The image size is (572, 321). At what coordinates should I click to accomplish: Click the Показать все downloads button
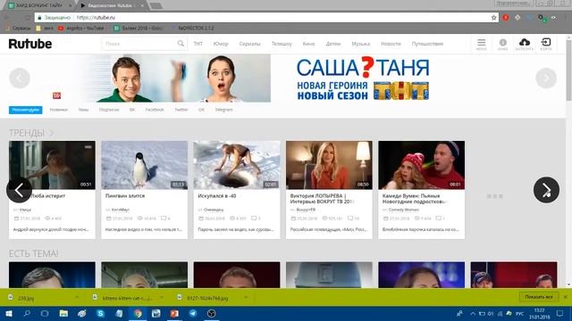coord(539,297)
